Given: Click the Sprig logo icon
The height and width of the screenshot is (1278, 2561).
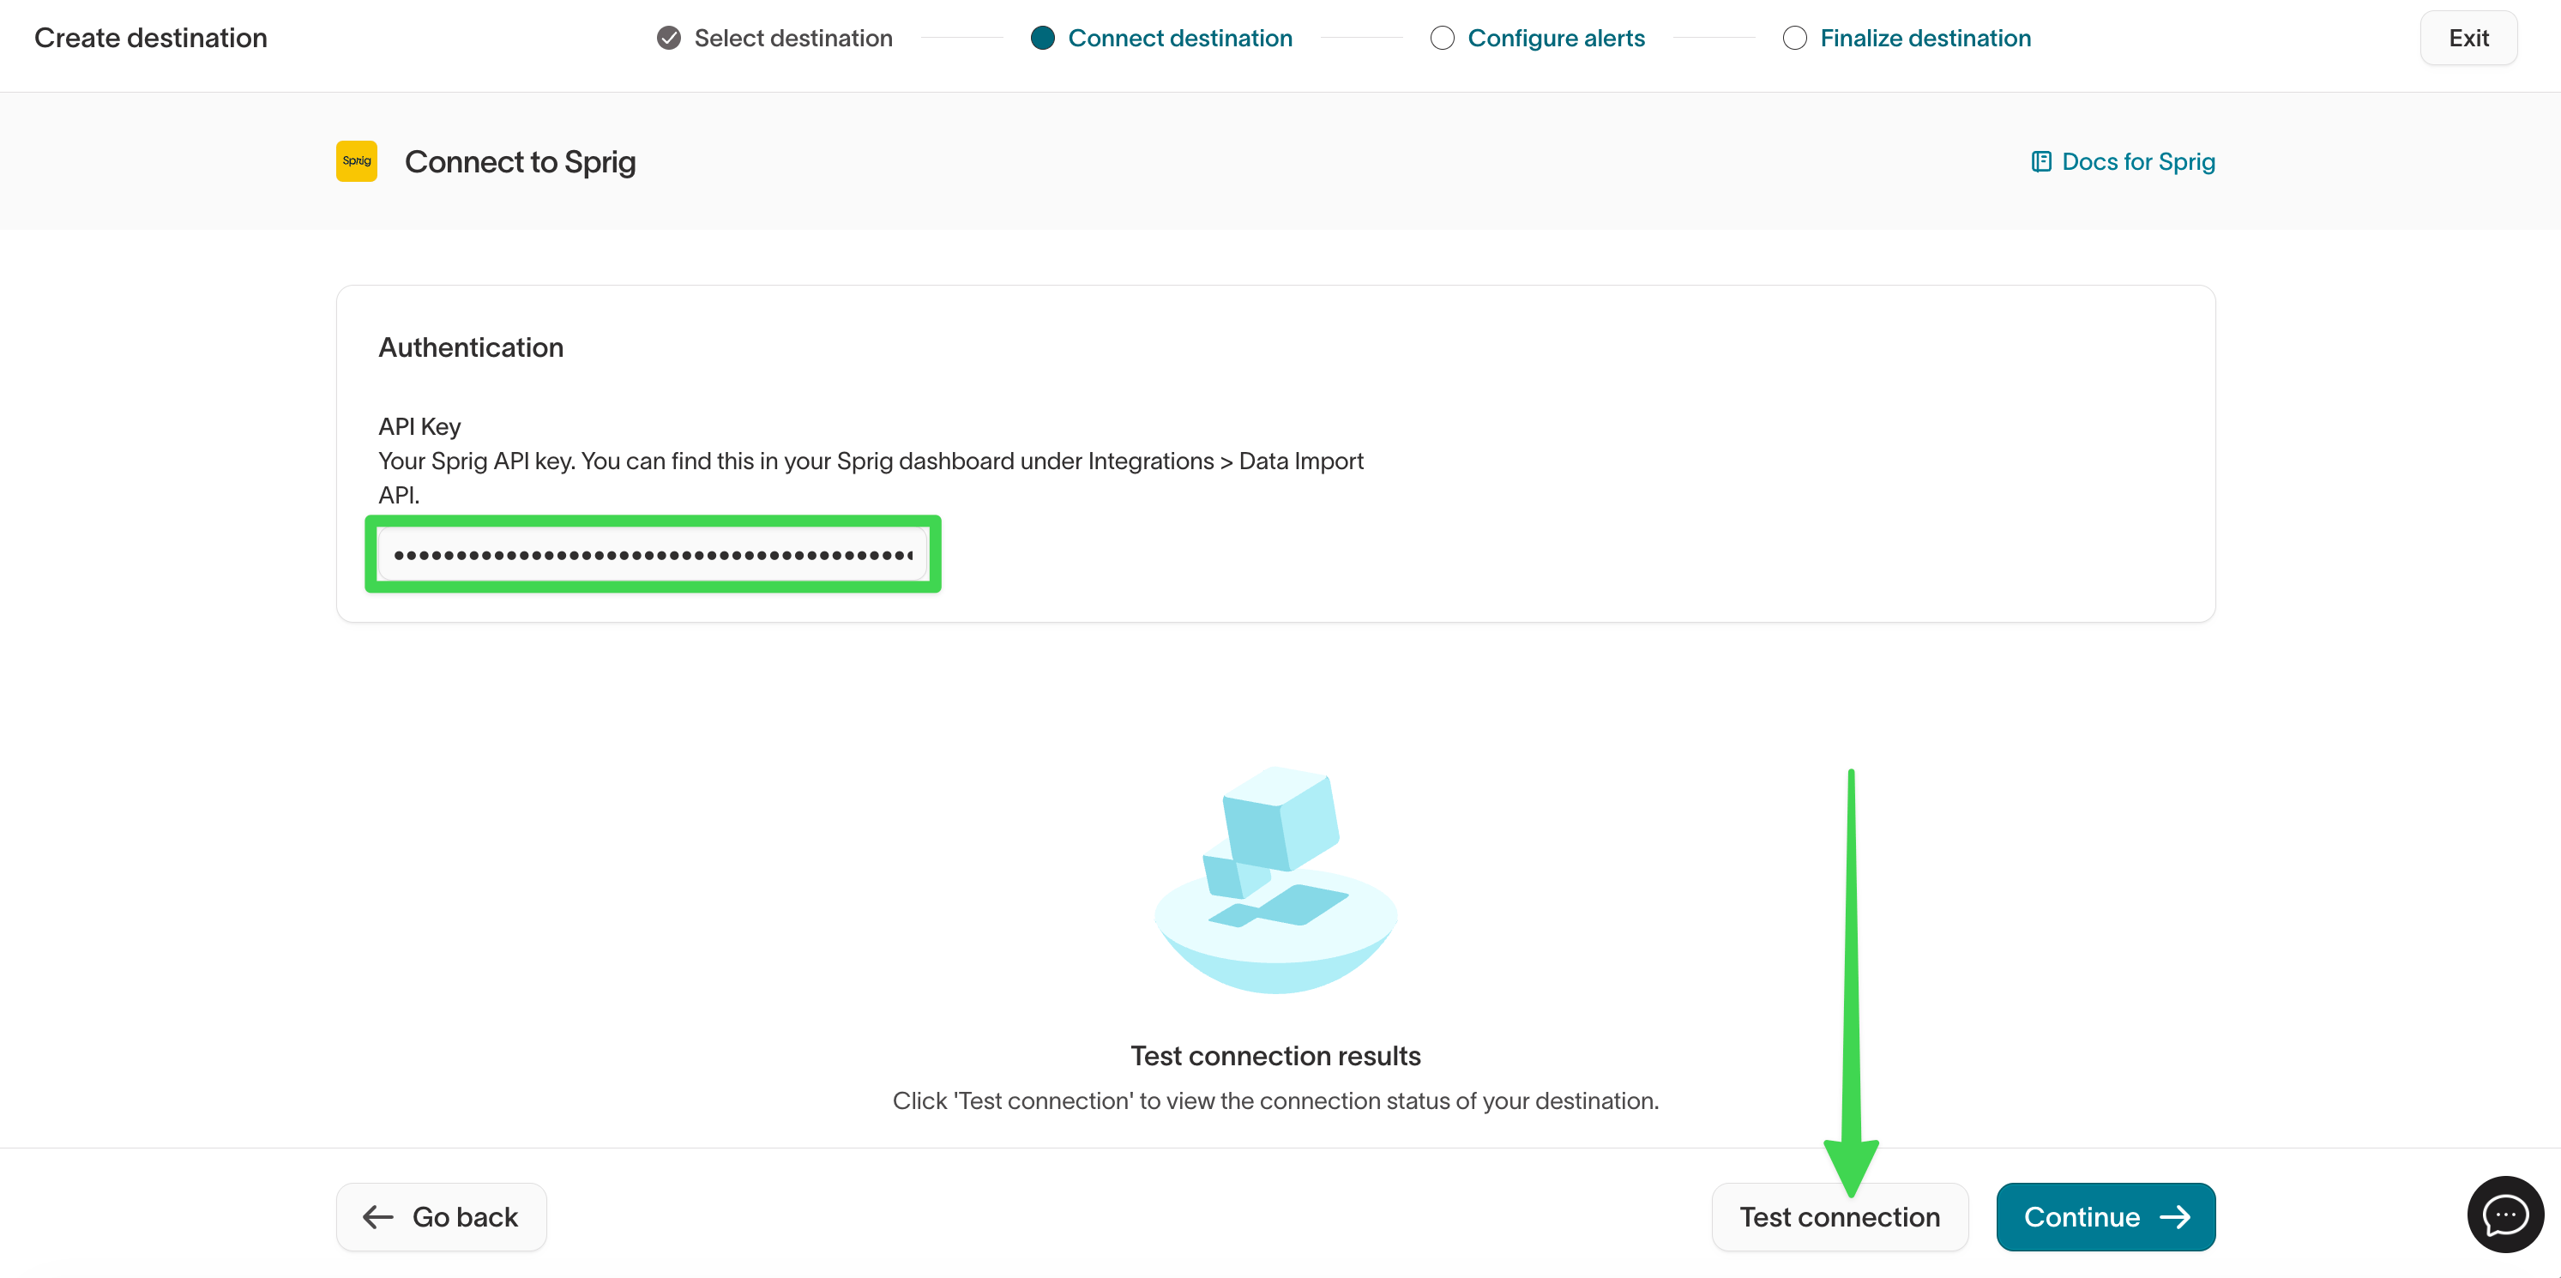Looking at the screenshot, I should (356, 161).
